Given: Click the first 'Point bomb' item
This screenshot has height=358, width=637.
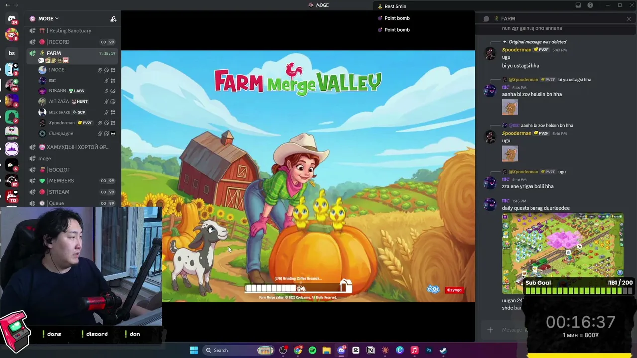Looking at the screenshot, I should tap(394, 18).
